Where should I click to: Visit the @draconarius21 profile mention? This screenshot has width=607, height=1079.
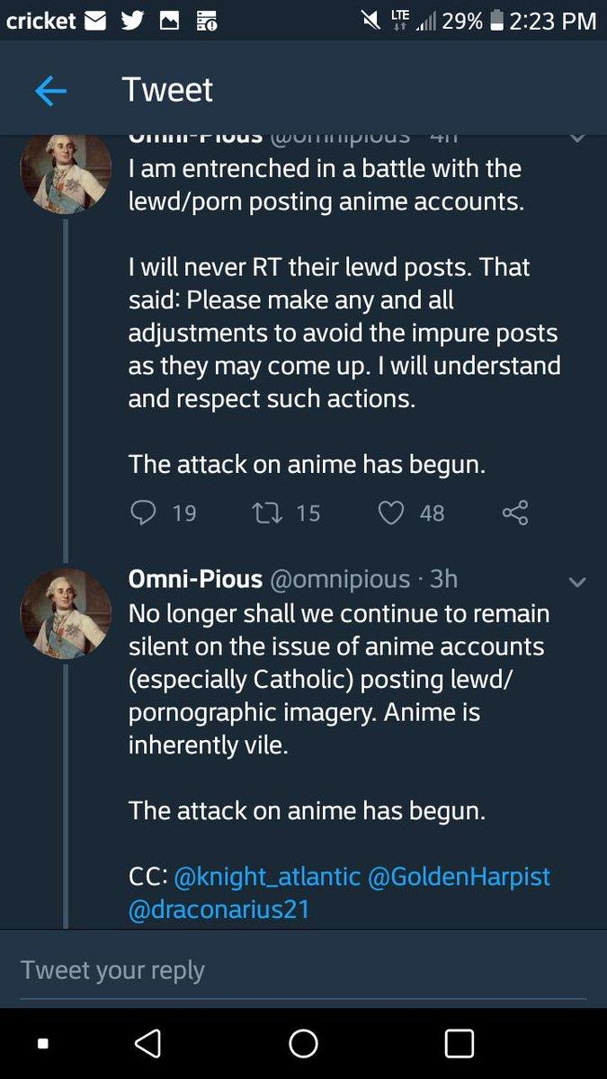click(x=219, y=909)
